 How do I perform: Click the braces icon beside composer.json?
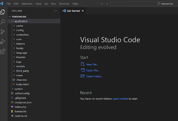(x=12, y=102)
